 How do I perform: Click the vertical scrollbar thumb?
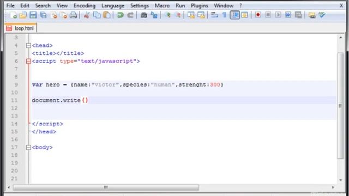point(340,106)
